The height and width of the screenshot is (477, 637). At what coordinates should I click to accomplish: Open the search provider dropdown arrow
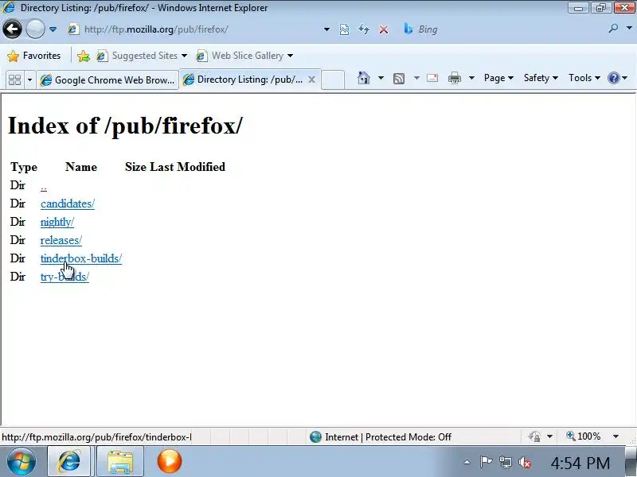click(629, 29)
